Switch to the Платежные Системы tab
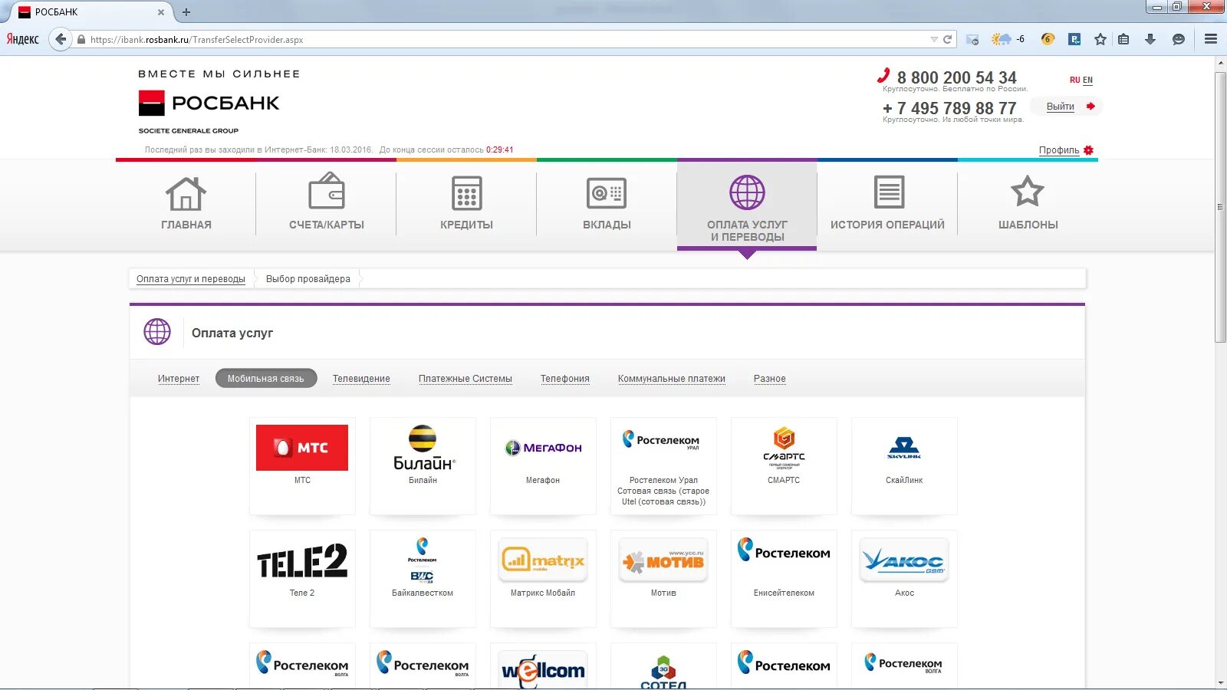 click(x=465, y=379)
